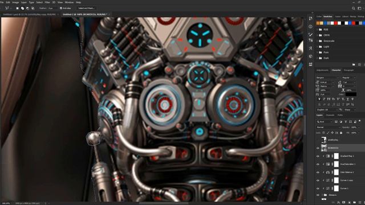Image resolution: width=365 pixels, height=205 pixels.
Task: Hide the Curves 1 layer
Action: click(318, 188)
